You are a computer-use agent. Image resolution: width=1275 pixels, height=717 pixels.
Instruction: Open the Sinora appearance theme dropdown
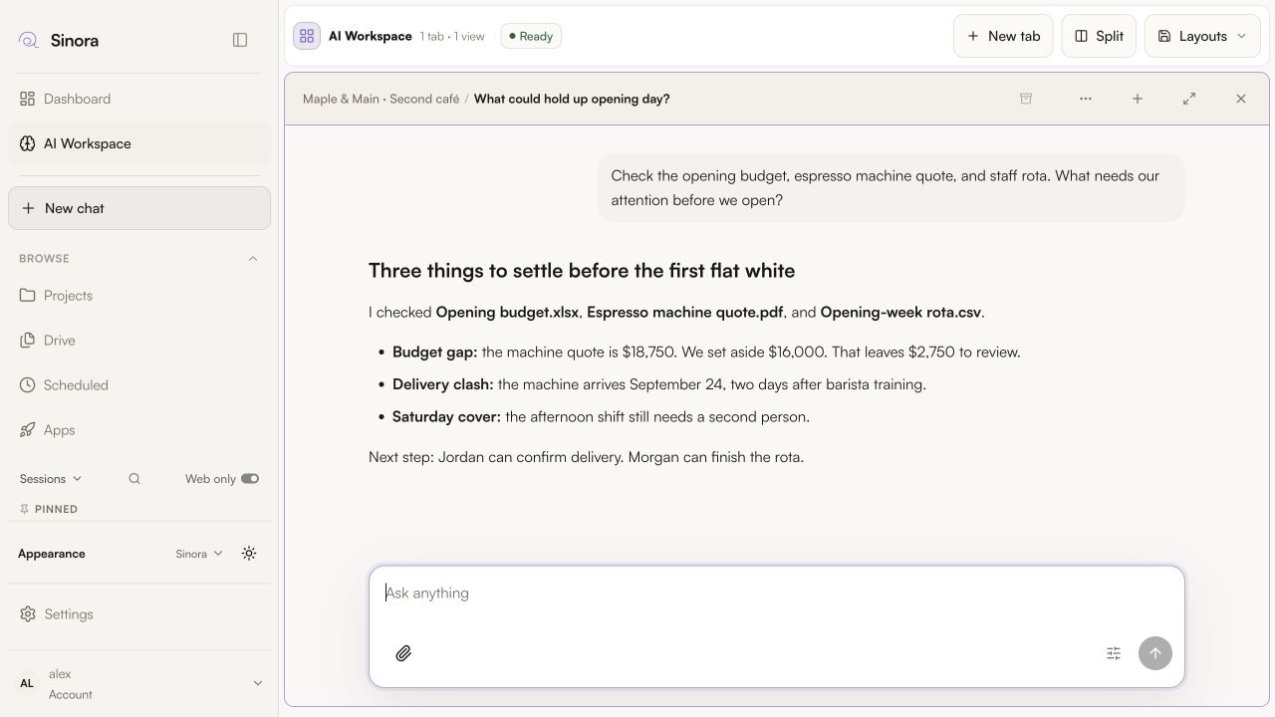click(199, 554)
